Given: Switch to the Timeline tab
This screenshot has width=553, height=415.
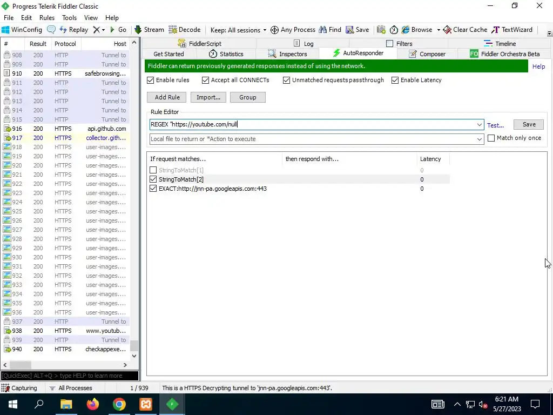Looking at the screenshot, I should pos(500,44).
